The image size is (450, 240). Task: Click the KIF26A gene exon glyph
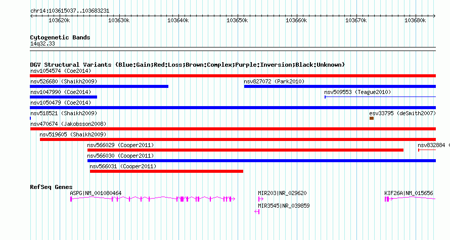pos(410,199)
